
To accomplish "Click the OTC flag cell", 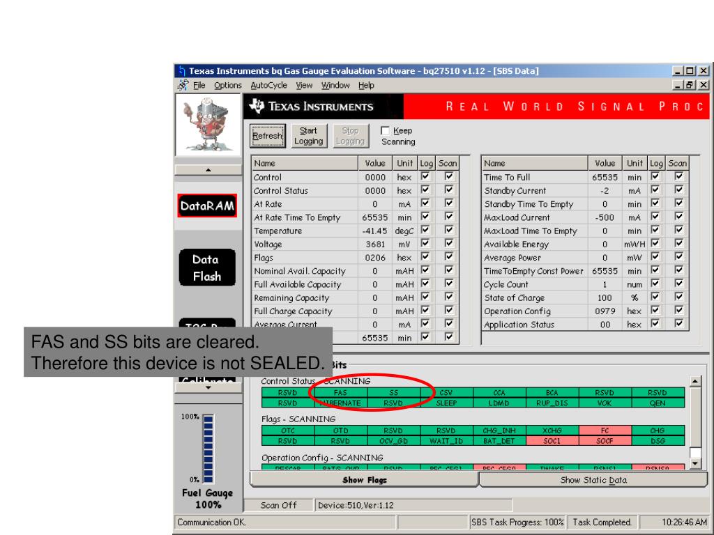I will [x=288, y=431].
